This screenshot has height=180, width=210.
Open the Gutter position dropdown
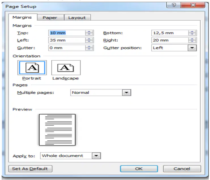(x=192, y=48)
